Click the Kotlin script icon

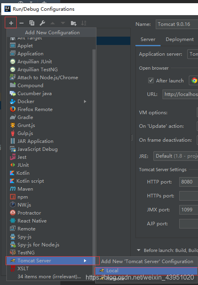[12, 181]
